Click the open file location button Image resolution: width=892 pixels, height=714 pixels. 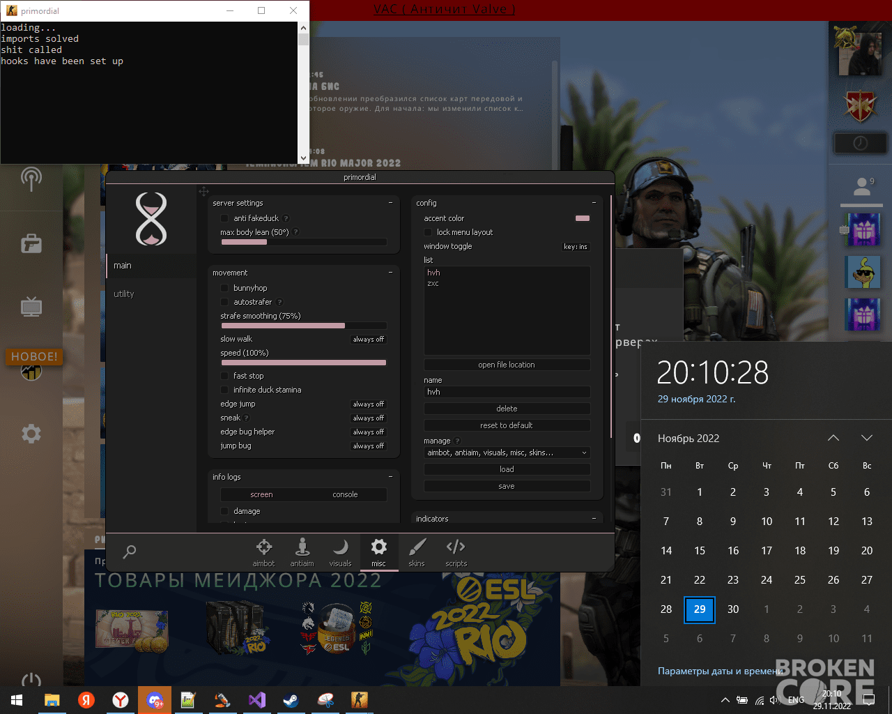point(507,365)
